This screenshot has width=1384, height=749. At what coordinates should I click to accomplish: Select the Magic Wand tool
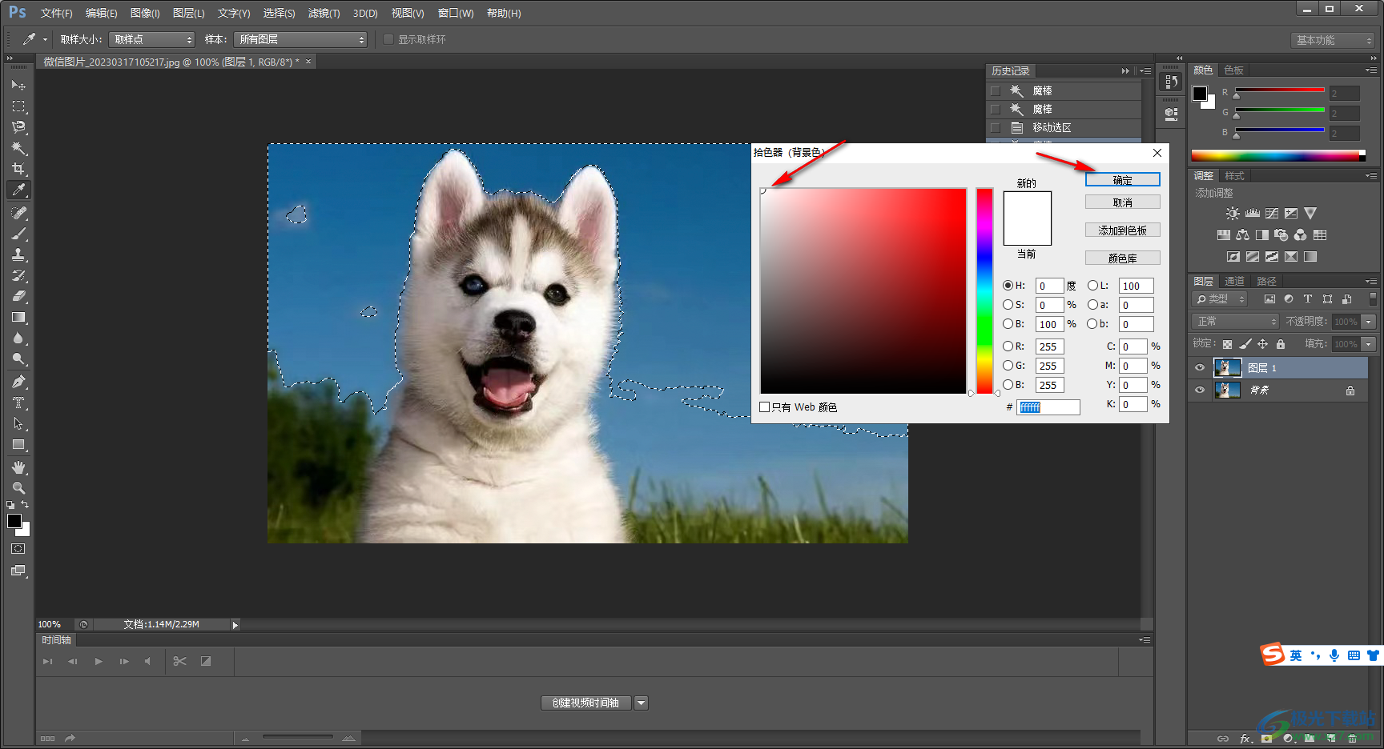click(18, 148)
